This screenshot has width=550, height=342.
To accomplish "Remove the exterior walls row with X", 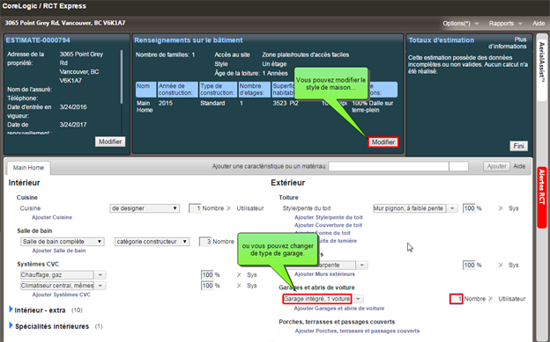I will (x=501, y=265).
